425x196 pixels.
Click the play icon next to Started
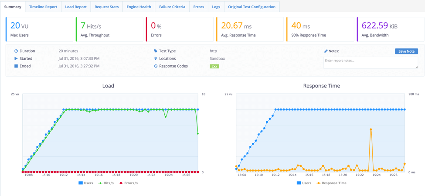(16, 58)
